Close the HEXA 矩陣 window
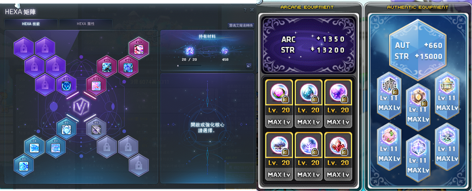The width and height of the screenshot is (472, 191). [252, 10]
